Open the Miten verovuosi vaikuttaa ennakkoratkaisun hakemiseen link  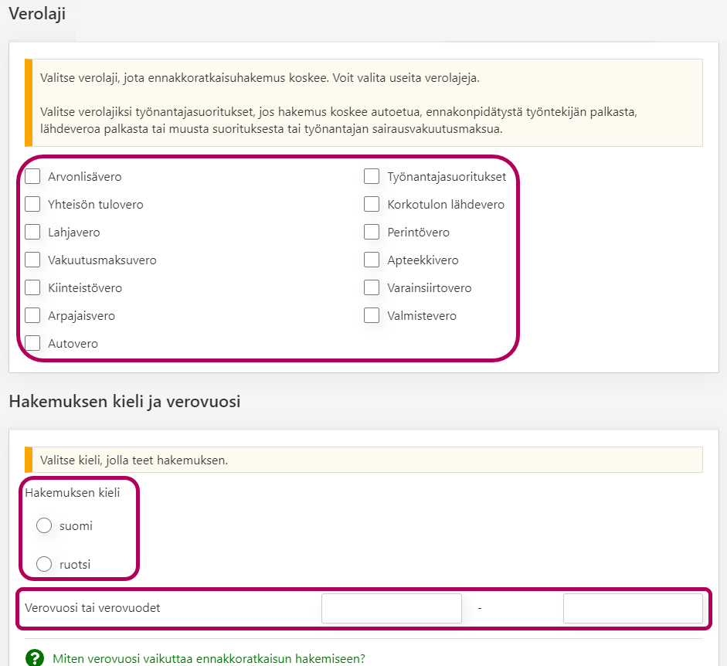209,659
